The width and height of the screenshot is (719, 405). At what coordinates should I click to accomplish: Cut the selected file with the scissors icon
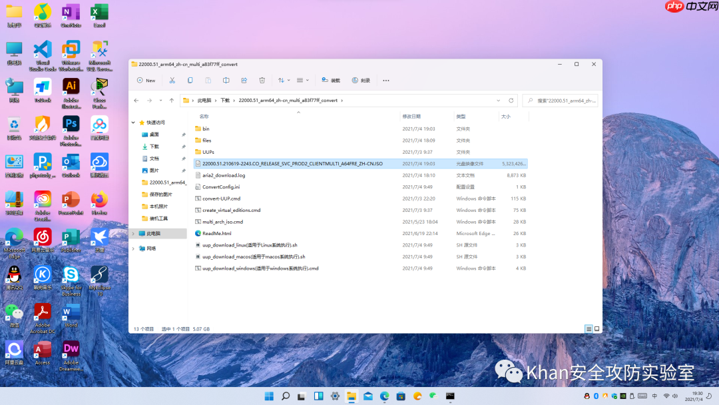tap(172, 80)
